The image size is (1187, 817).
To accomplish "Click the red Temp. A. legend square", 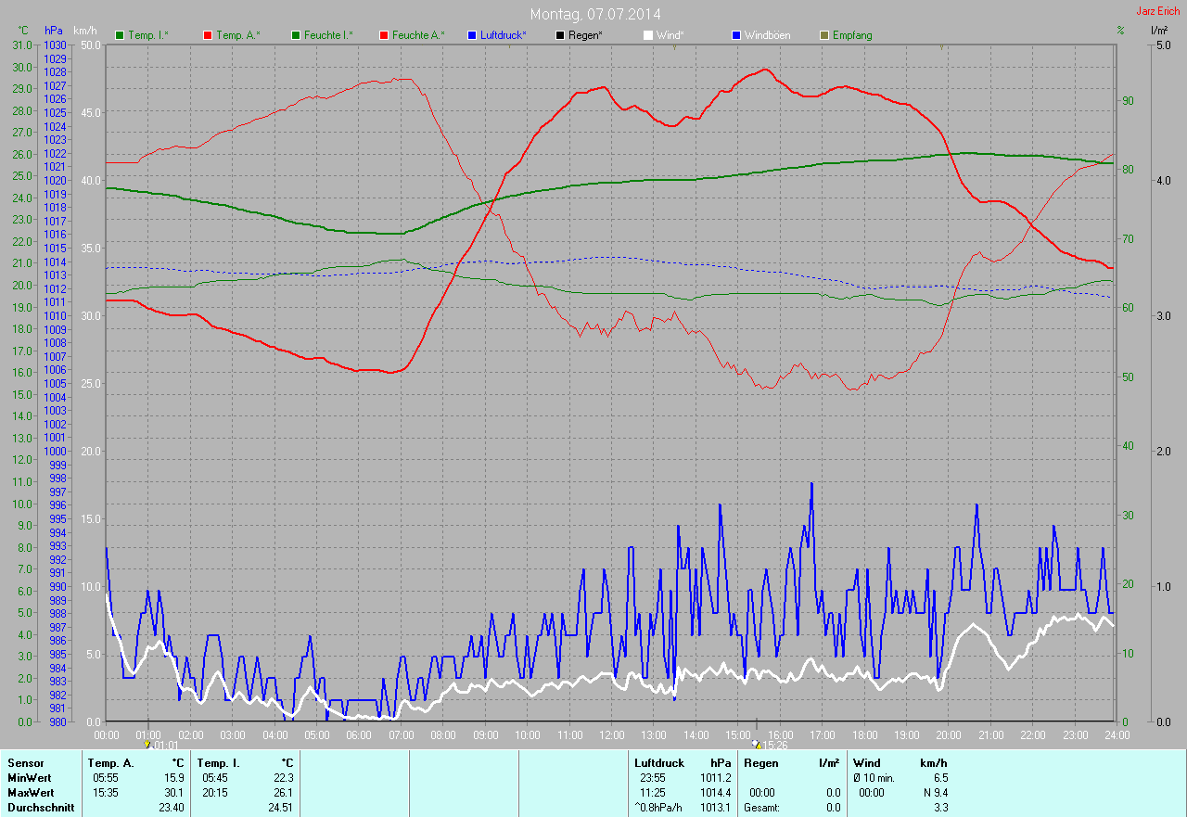I will (208, 35).
